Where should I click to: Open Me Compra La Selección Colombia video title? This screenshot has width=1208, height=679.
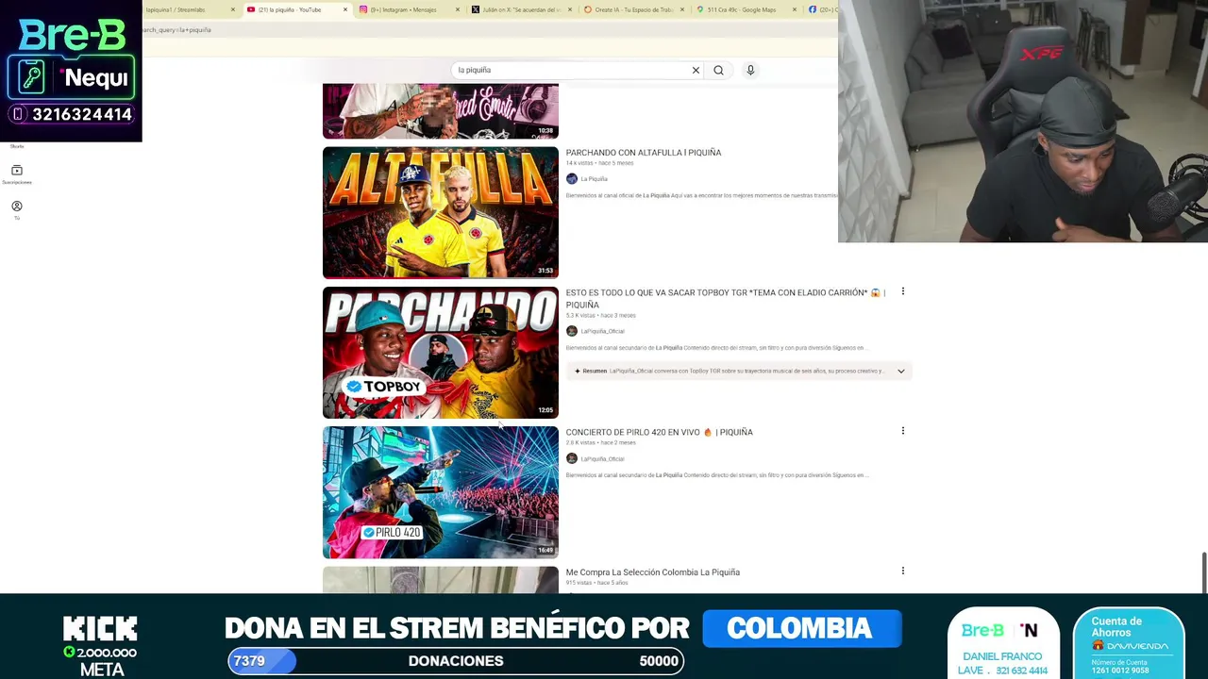click(x=653, y=572)
